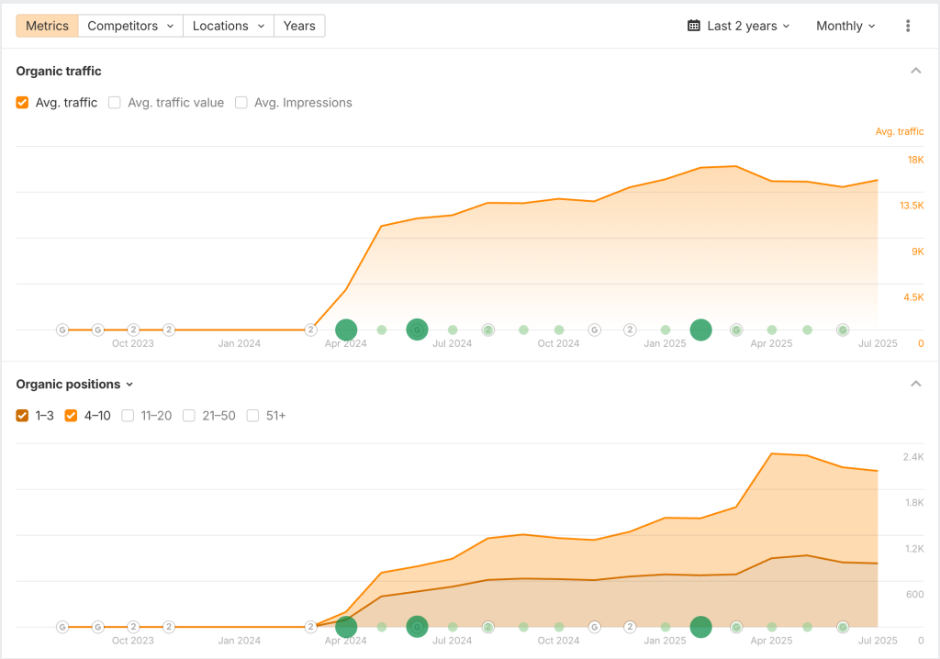
Task: Click the small green Sep 2024 dot in Organic traffic chart
Action: (x=523, y=329)
